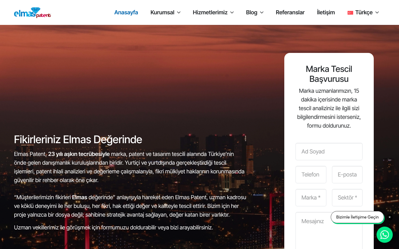This screenshot has width=399, height=249.
Task: Focus the Ad Soyad field
Action: 329,152
